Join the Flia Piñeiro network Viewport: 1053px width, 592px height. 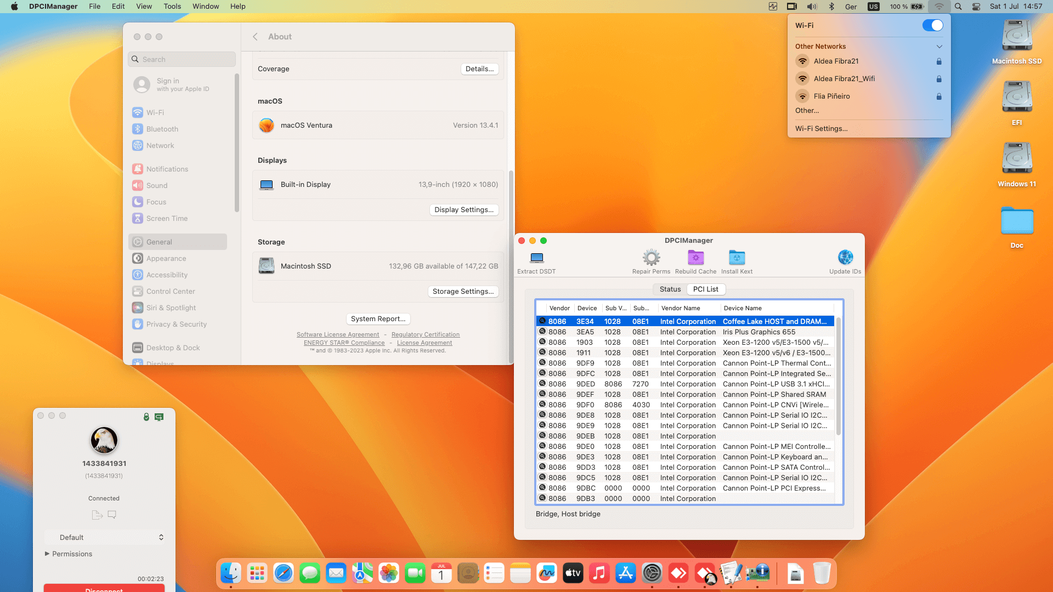tap(869, 96)
